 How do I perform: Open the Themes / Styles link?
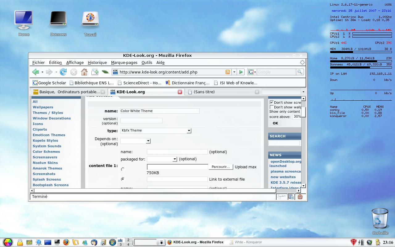point(48,113)
